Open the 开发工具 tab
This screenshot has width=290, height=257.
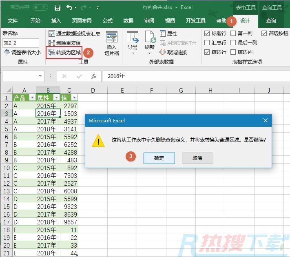tap(196, 20)
